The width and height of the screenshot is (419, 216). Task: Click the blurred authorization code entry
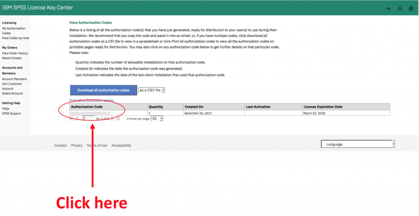point(91,113)
